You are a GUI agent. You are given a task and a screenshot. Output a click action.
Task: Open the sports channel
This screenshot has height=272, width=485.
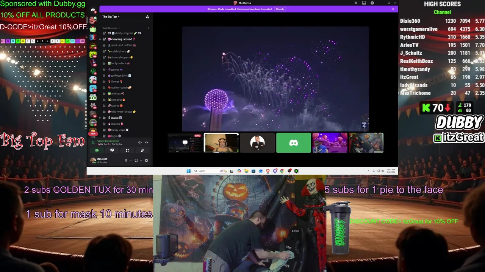coord(125,106)
